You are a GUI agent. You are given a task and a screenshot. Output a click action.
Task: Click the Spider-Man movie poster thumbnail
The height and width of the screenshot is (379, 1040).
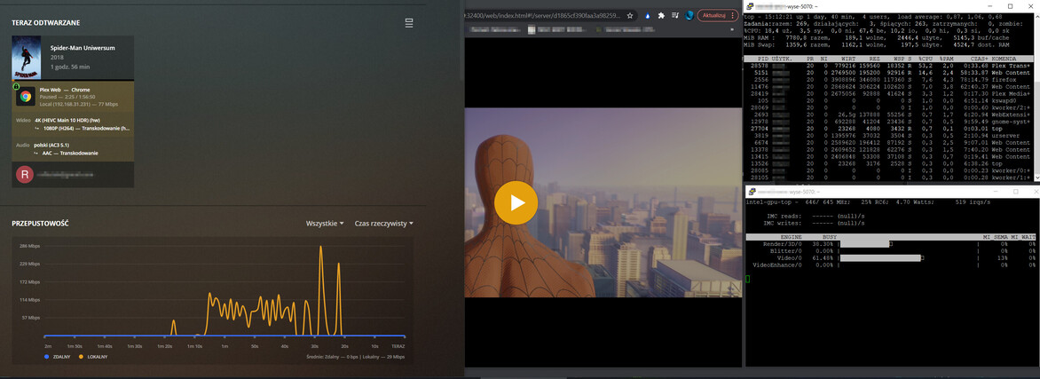point(26,58)
